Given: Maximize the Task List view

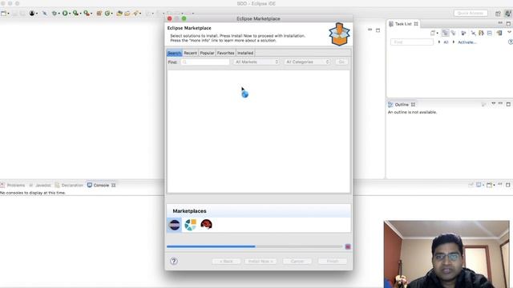Looking at the screenshot, I should coord(508,23).
